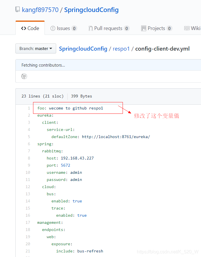The height and width of the screenshot is (257, 201).
Task: Select line number 1
Action: coord(29,108)
